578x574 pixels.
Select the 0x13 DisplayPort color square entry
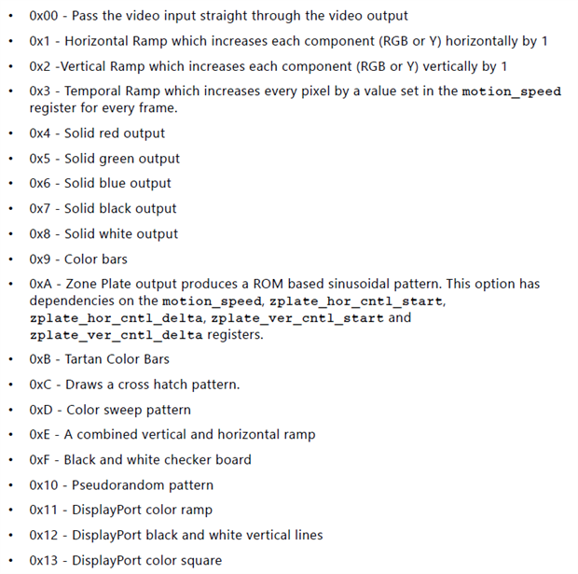[x=126, y=561]
